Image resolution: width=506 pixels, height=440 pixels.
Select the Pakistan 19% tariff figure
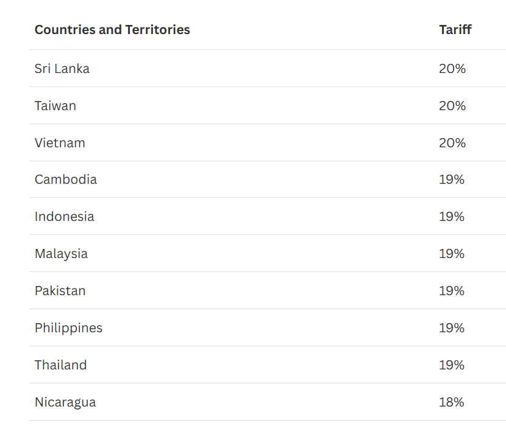click(452, 290)
